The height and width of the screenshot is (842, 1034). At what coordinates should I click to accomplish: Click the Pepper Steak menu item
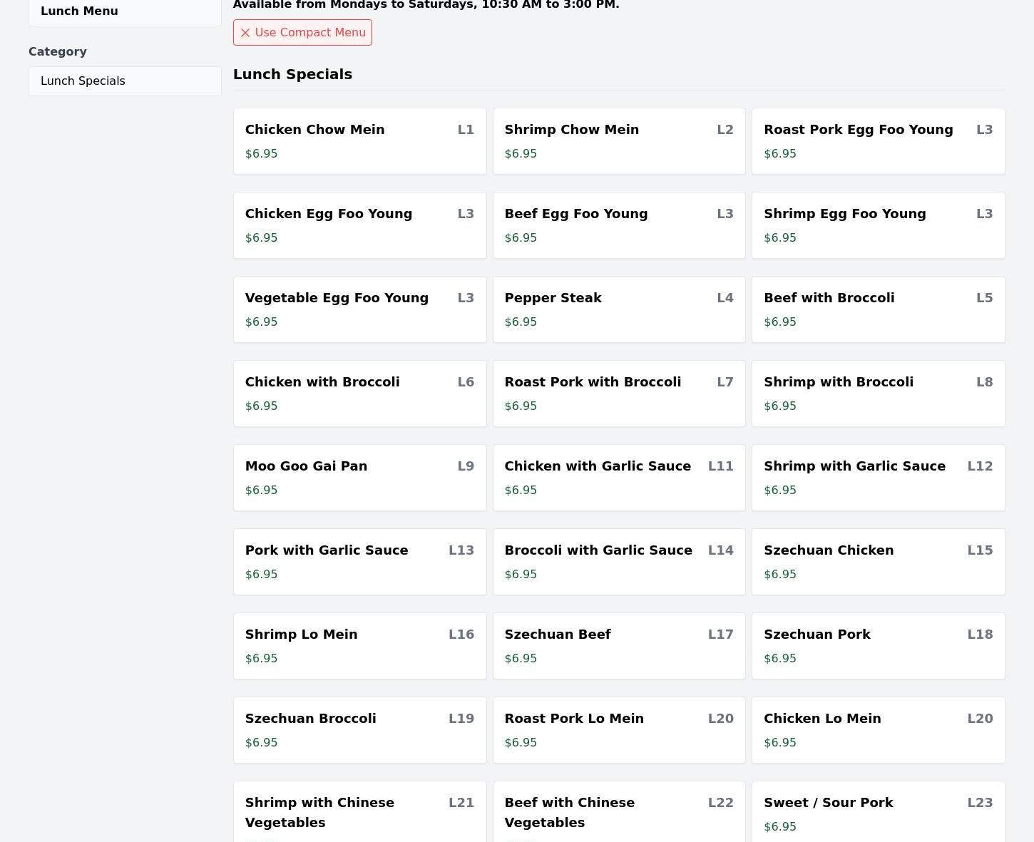(x=618, y=309)
